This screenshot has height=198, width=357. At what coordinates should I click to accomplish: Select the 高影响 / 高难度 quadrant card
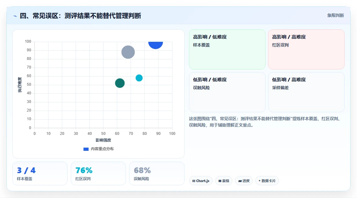coord(306,49)
